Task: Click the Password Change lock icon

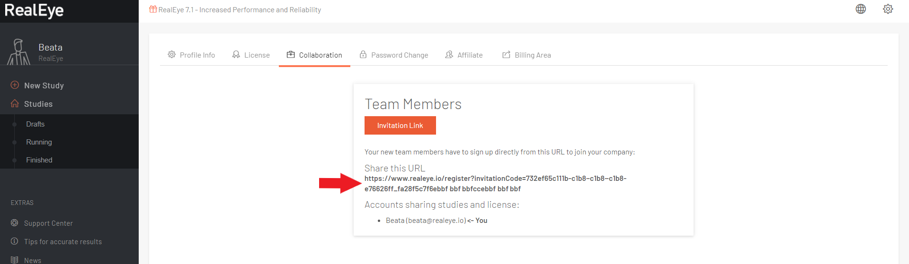Action: [363, 55]
